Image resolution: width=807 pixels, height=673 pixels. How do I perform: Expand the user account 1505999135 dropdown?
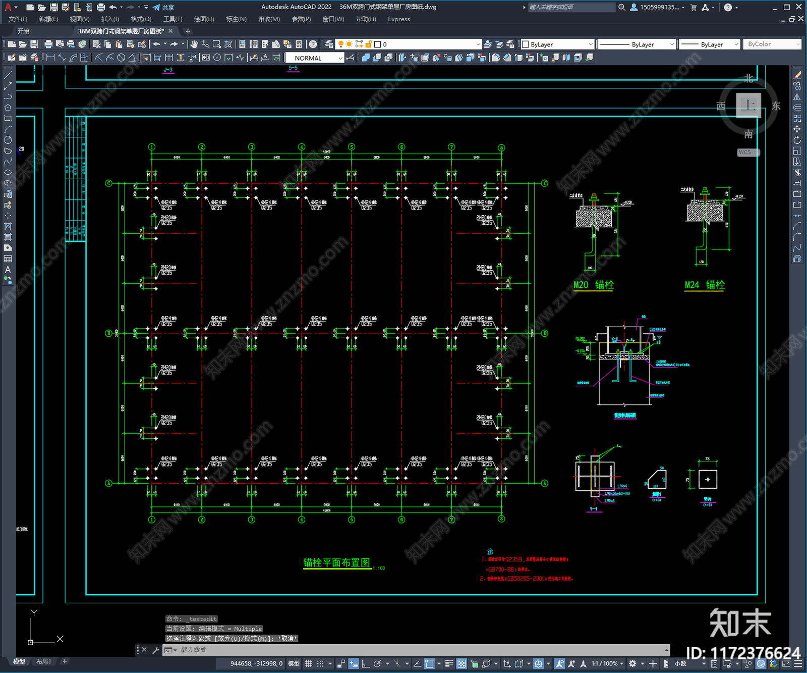(x=683, y=7)
